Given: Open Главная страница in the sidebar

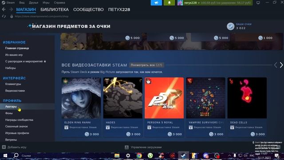Looking at the screenshot, I should pyautogui.click(x=17, y=48).
